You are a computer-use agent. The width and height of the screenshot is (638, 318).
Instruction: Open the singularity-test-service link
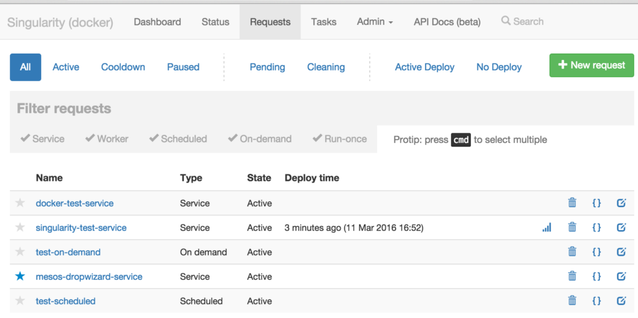[x=81, y=228]
